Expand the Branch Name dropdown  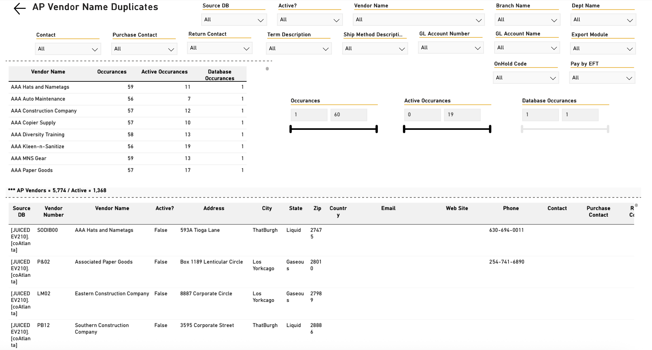point(528,20)
